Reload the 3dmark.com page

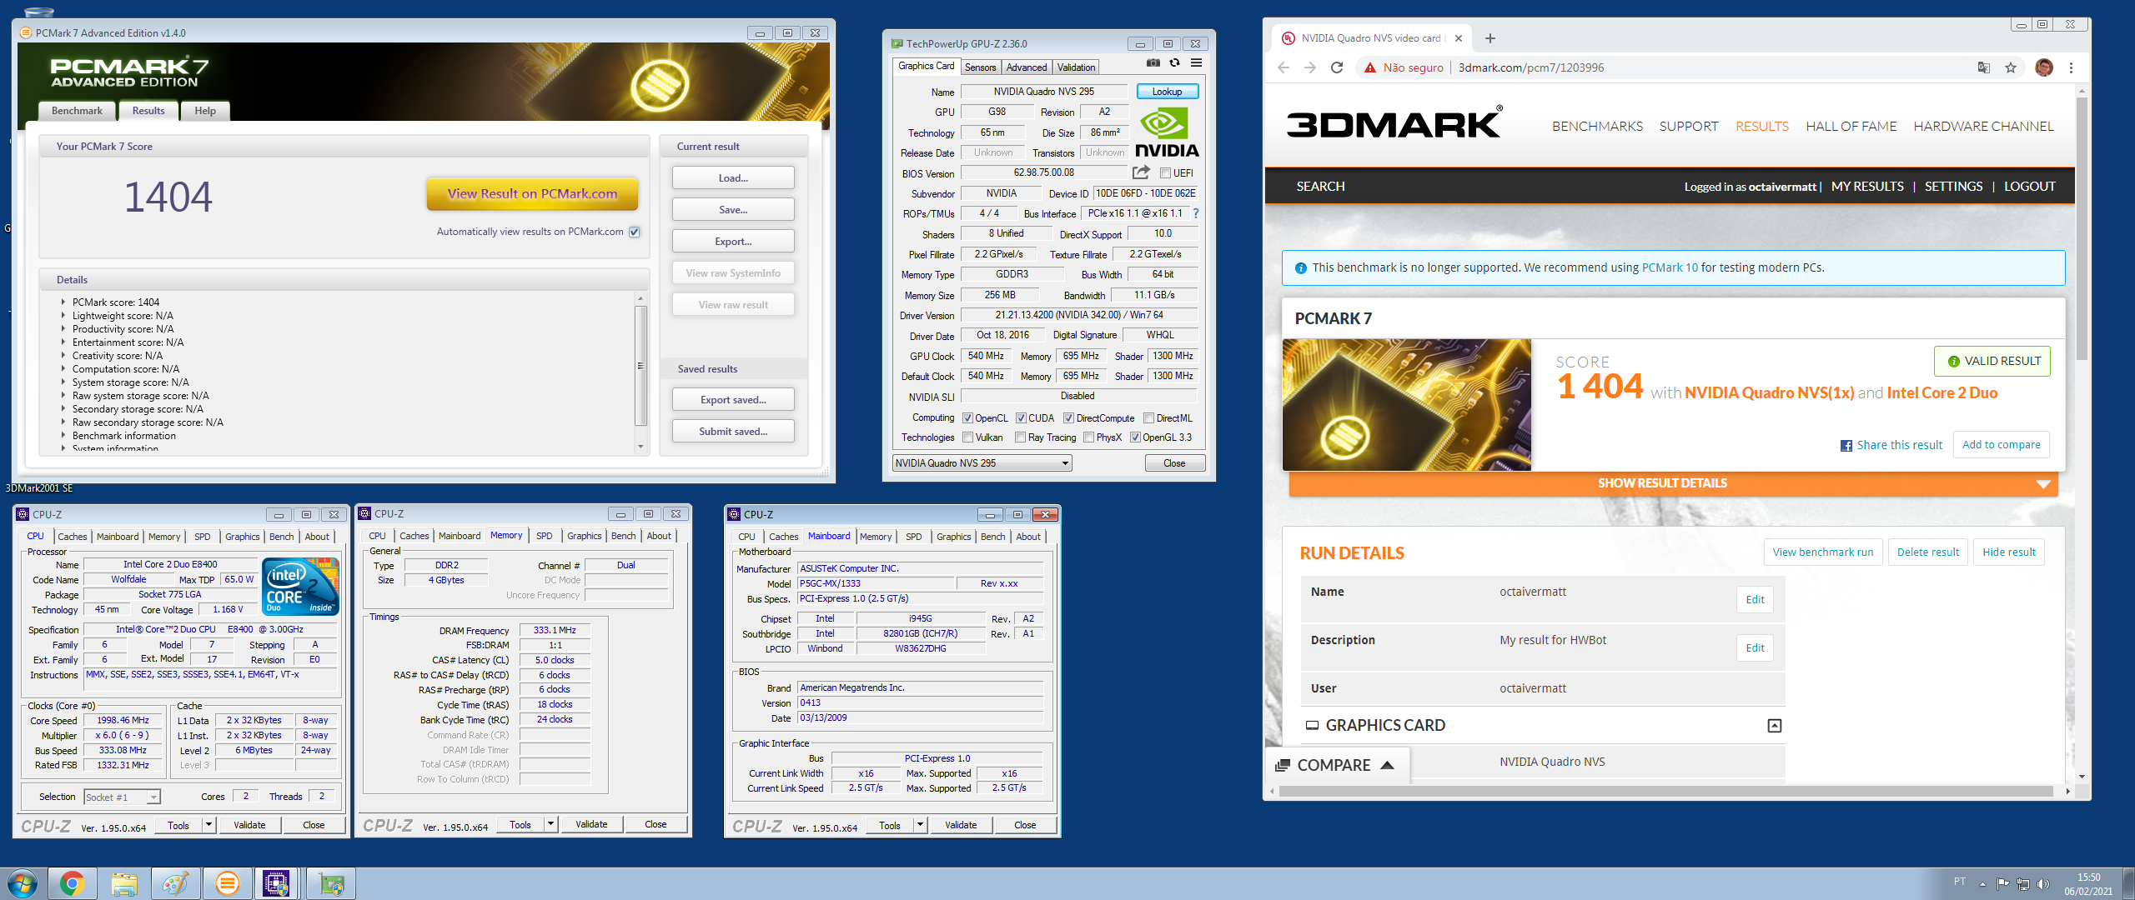pyautogui.click(x=1337, y=67)
